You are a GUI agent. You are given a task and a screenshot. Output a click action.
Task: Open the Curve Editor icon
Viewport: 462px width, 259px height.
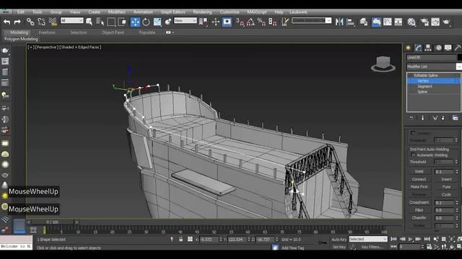(388, 22)
